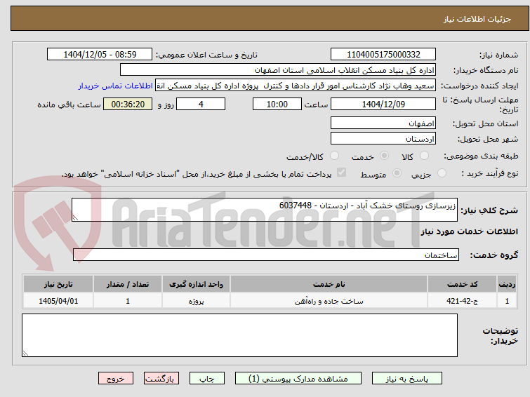Image resolution: width=530 pixels, height=397 pixels.
Task: Select the خدمت radio button
Action: pyautogui.click(x=384, y=156)
